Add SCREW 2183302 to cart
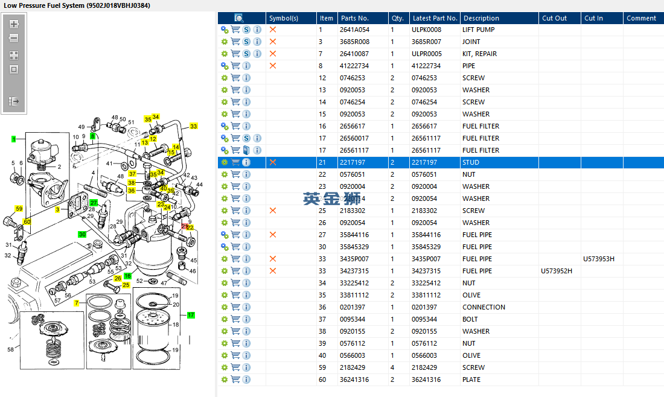 coord(235,211)
